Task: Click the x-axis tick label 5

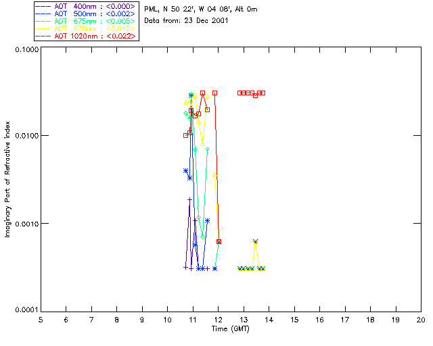Action: click(41, 320)
